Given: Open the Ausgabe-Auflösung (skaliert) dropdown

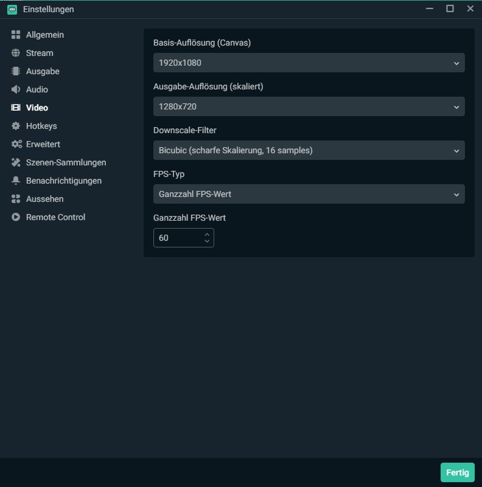Looking at the screenshot, I should click(x=309, y=106).
